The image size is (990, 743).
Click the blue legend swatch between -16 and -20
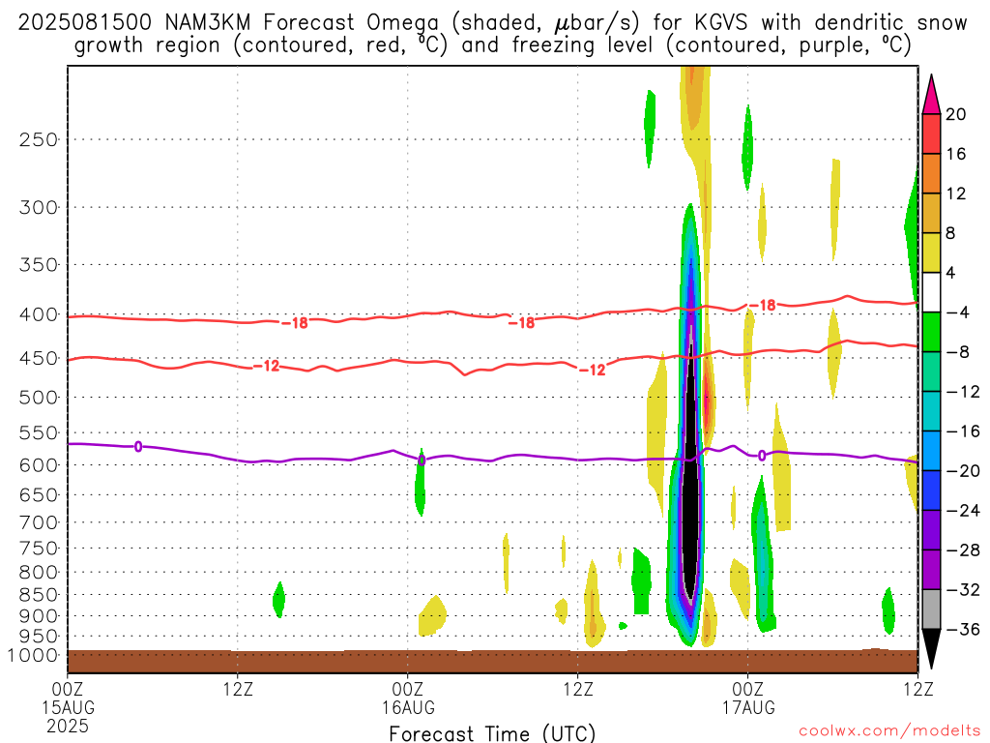point(931,451)
